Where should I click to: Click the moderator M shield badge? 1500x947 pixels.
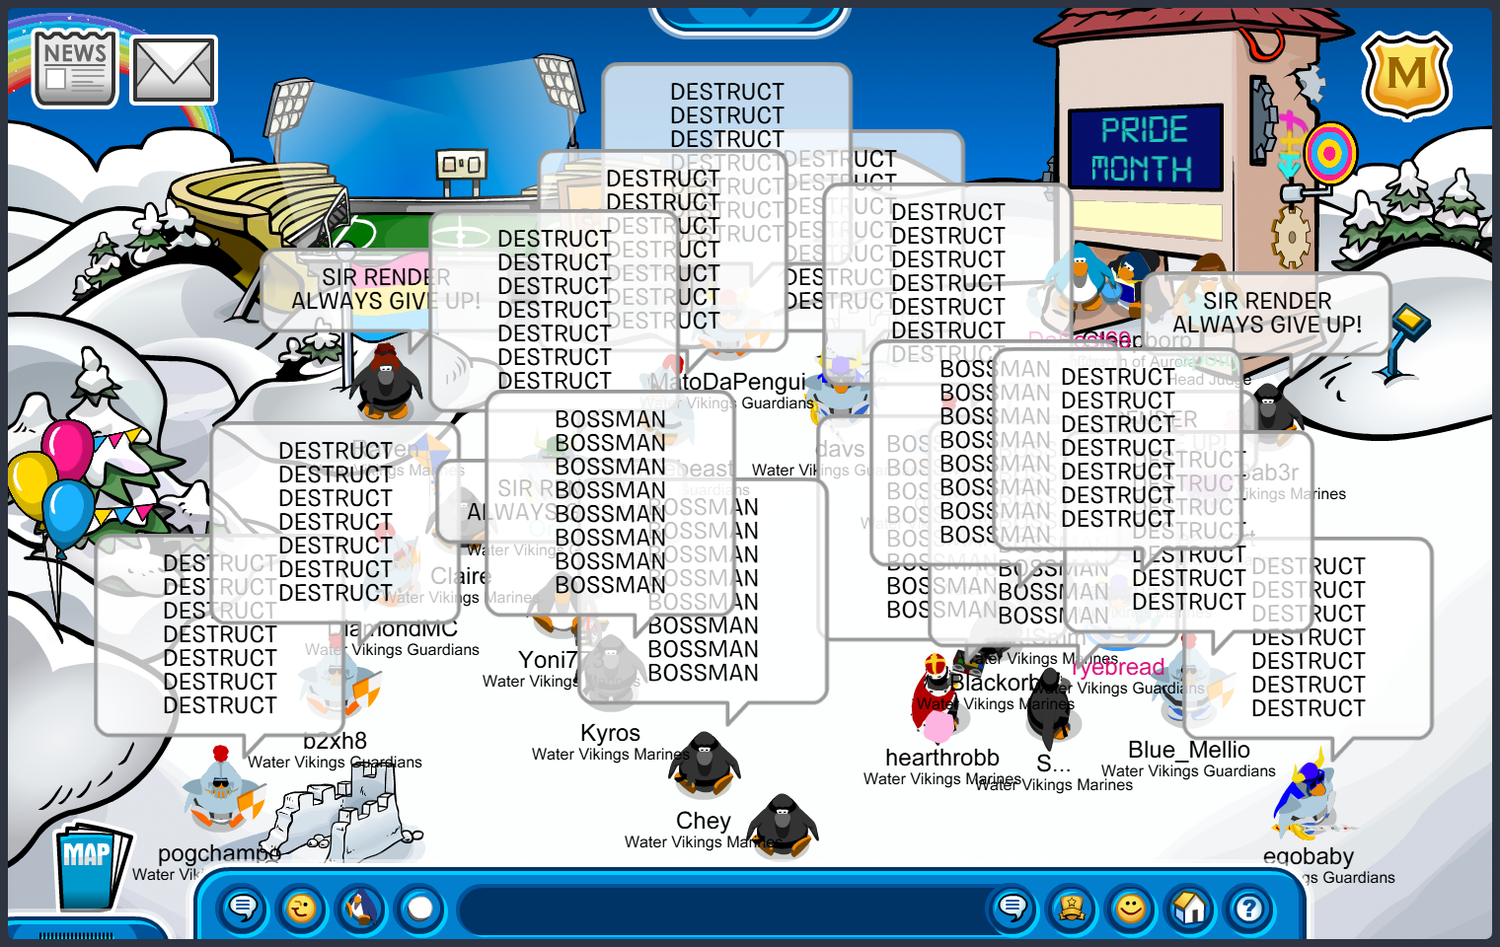(x=1406, y=75)
